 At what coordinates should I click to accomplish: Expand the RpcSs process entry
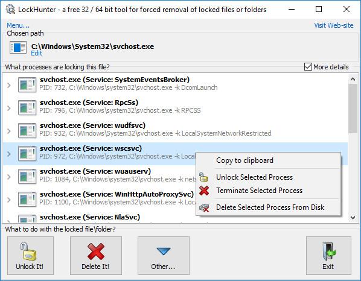(8, 108)
